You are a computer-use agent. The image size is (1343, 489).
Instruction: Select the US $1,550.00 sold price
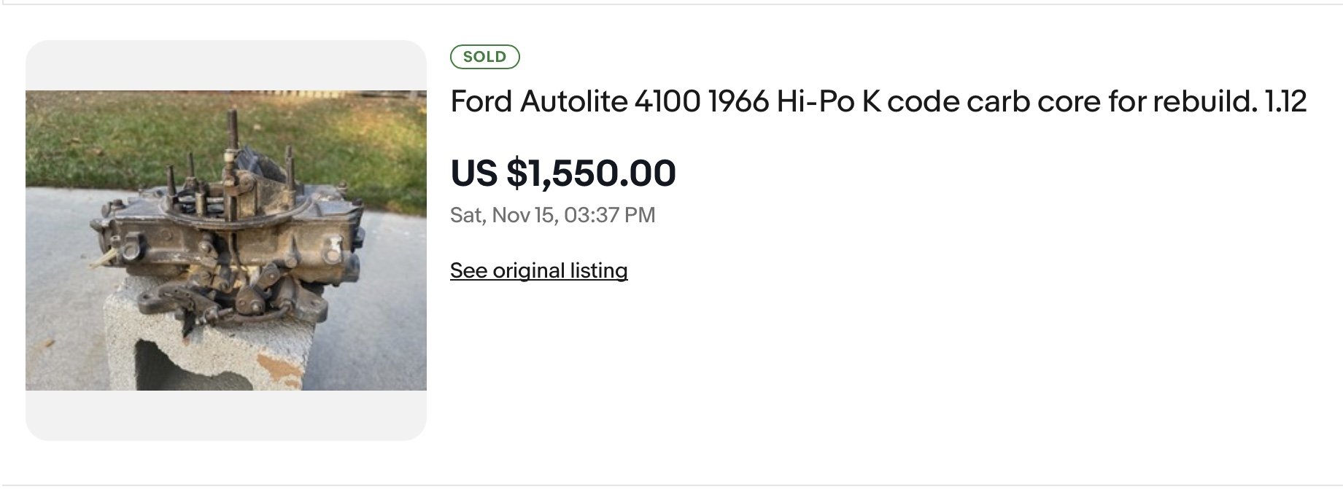tap(563, 173)
